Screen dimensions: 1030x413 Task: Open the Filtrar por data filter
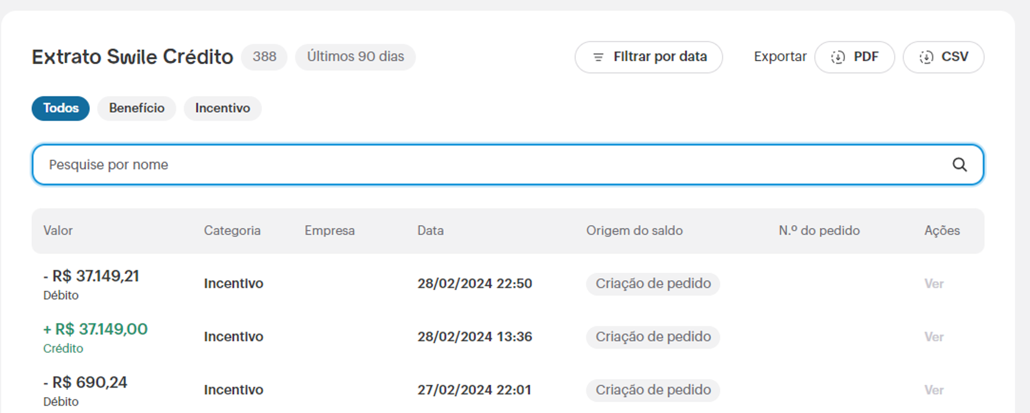pyautogui.click(x=648, y=57)
